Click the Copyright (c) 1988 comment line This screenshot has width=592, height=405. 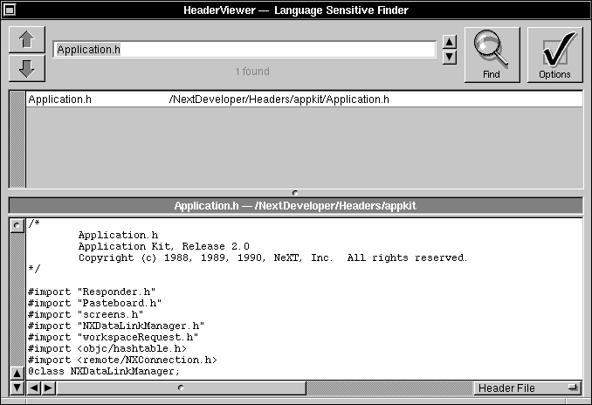(x=273, y=257)
